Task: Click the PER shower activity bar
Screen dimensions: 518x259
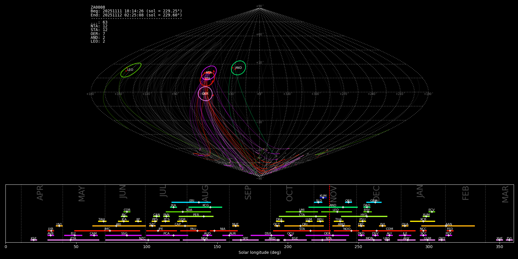Action: pos(196,216)
